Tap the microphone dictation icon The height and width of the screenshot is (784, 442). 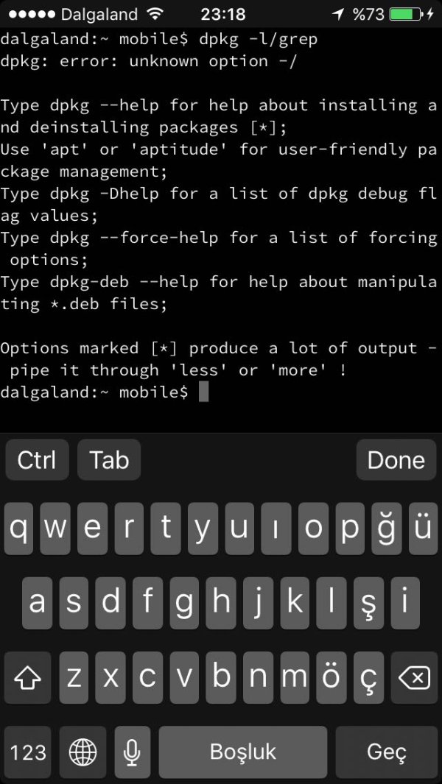point(133,752)
